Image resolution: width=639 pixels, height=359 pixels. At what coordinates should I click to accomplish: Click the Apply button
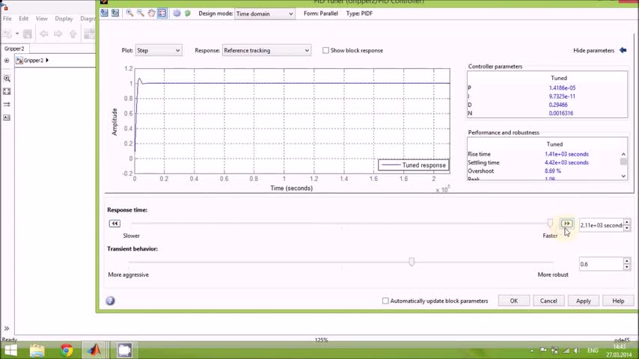583,301
